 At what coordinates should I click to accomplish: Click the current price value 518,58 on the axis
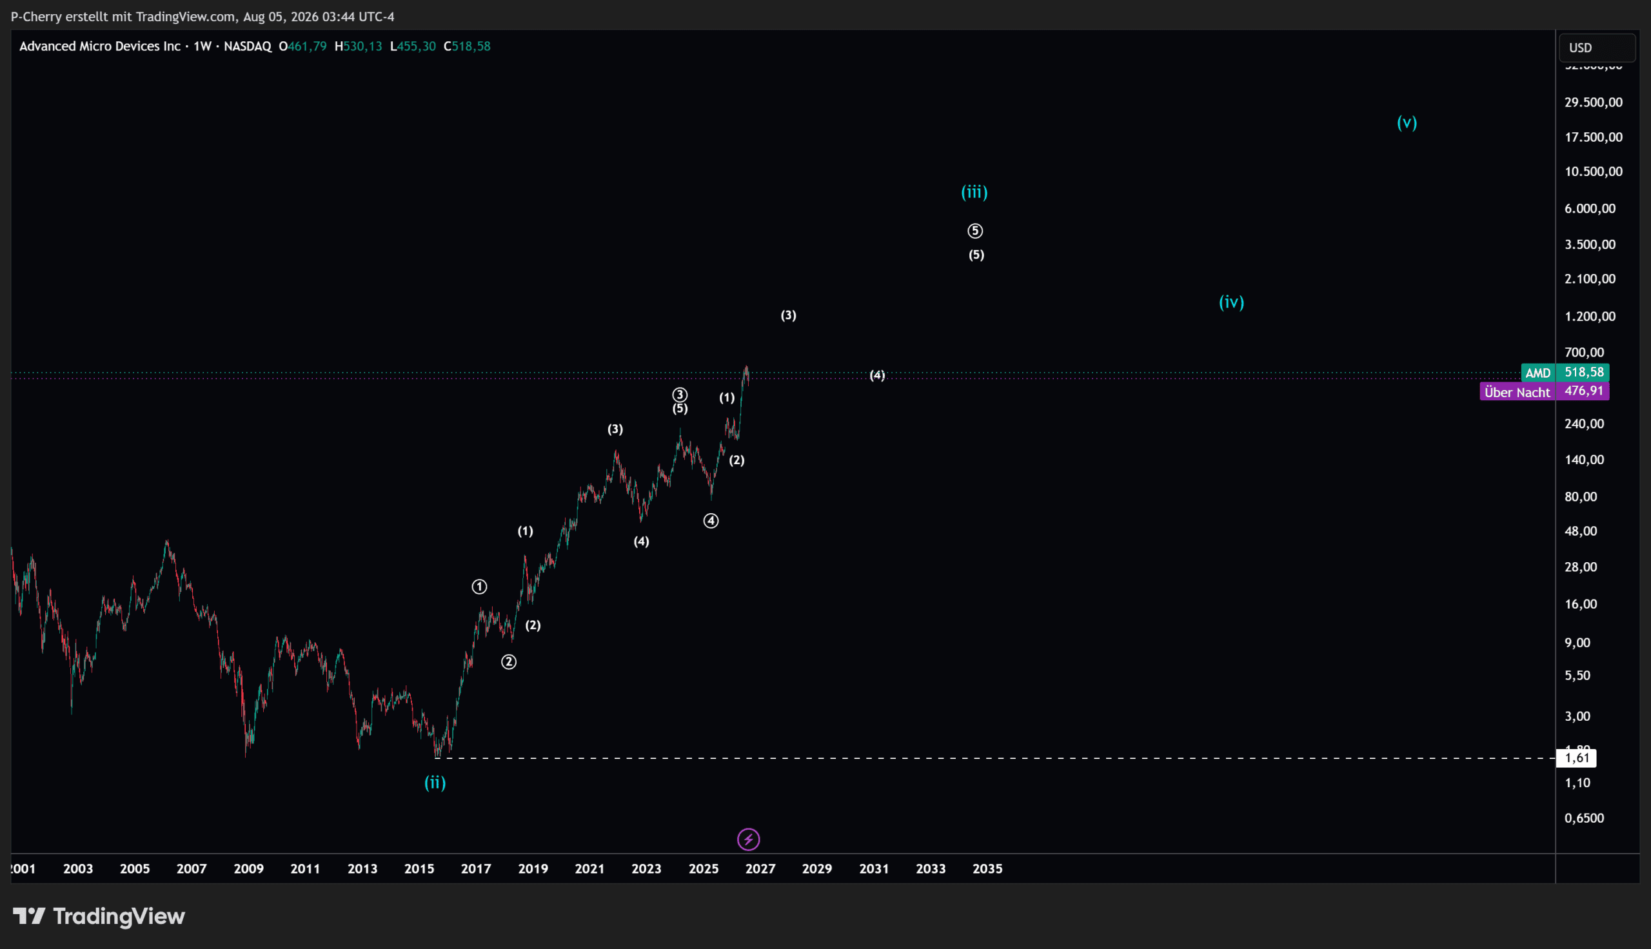click(x=1584, y=372)
